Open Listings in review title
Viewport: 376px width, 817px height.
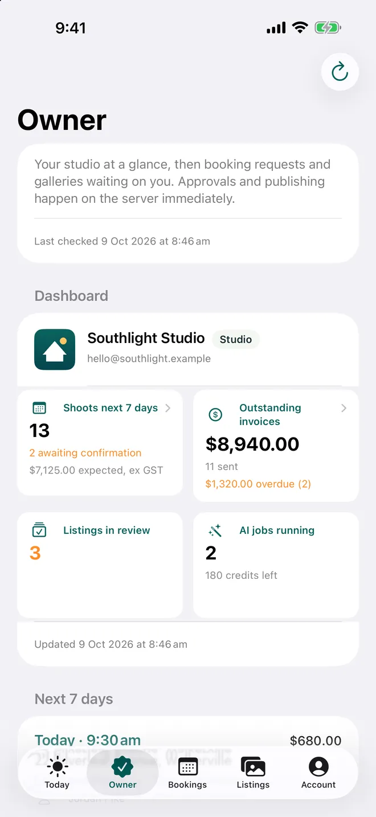(x=107, y=530)
